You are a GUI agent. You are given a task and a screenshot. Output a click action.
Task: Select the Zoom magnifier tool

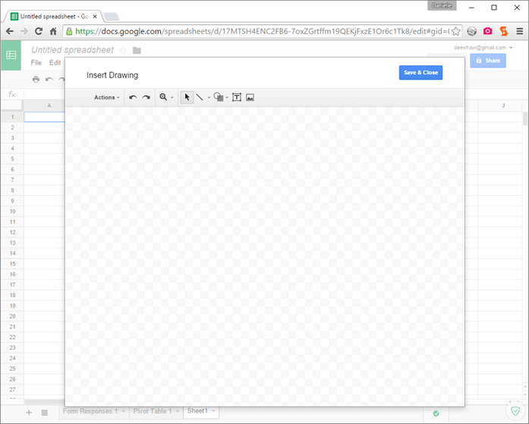tap(163, 97)
